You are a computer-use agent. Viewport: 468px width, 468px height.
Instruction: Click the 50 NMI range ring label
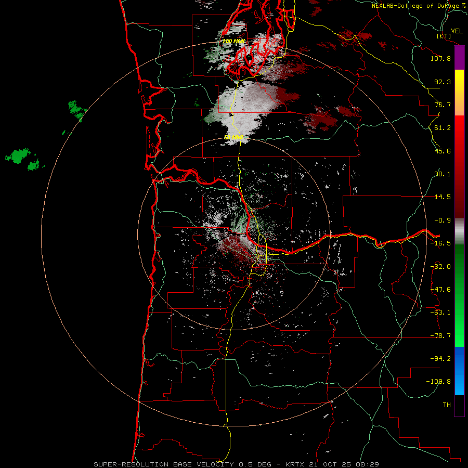[233, 138]
